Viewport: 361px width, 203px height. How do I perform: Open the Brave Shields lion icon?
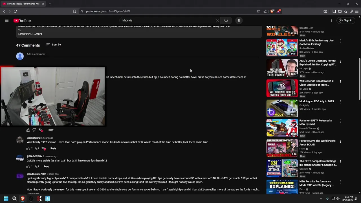[272, 11]
